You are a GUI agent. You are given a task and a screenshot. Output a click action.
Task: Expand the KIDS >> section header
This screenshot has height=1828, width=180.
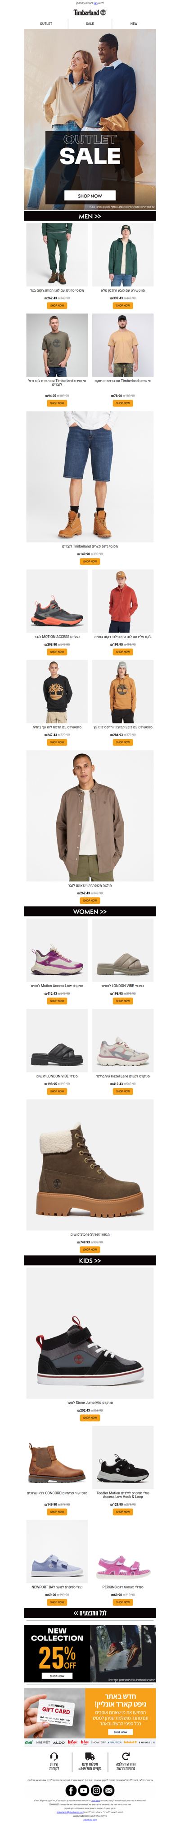[x=90, y=1261]
